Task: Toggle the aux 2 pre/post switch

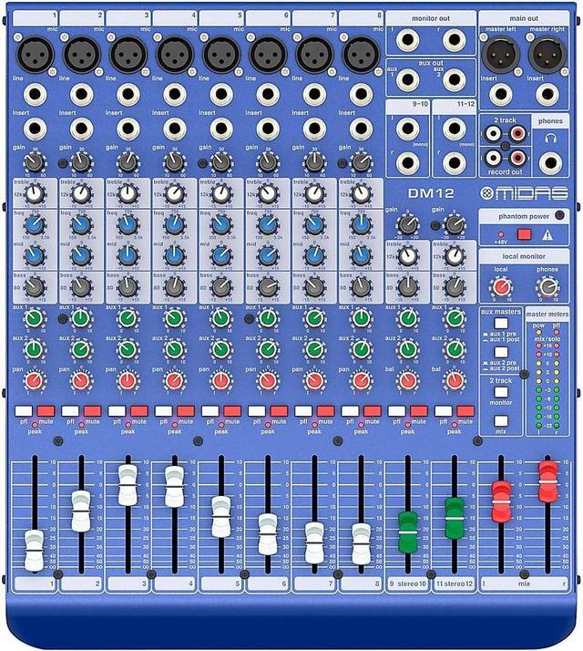Action: pos(501,352)
